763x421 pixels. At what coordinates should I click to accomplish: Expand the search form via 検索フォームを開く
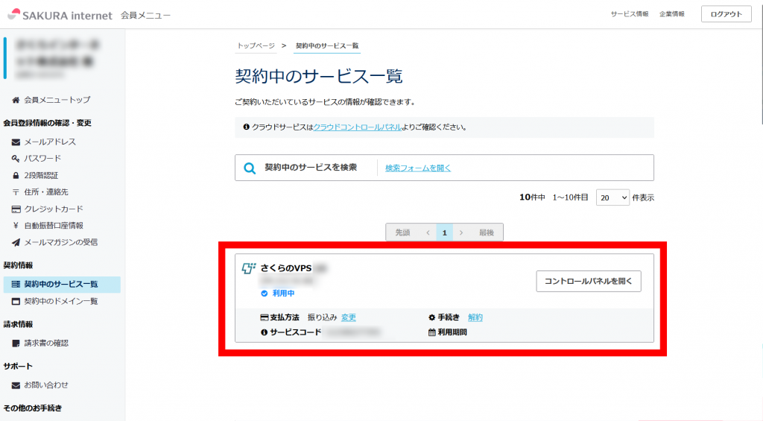point(417,168)
